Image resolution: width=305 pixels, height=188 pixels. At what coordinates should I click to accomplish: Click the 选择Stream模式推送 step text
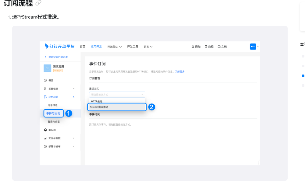click(x=36, y=17)
